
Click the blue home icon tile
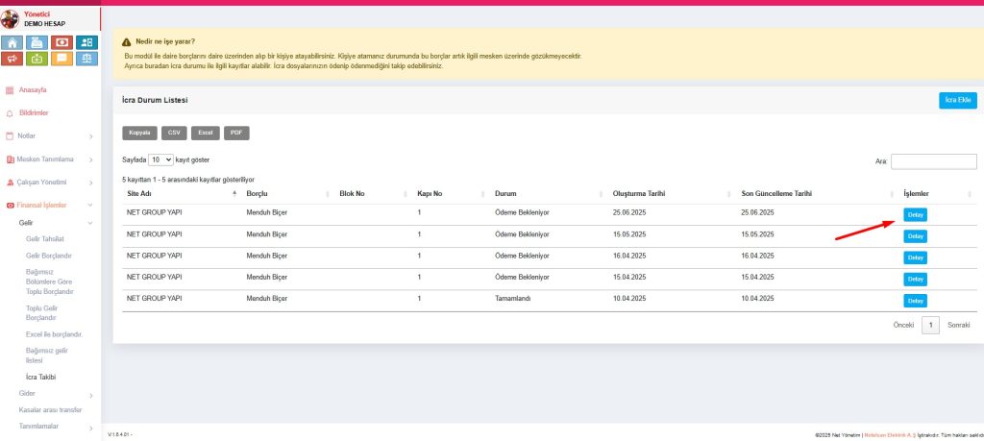(x=13, y=42)
